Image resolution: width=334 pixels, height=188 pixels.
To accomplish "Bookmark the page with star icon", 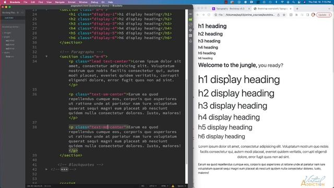I will pyautogui.click(x=284, y=15).
